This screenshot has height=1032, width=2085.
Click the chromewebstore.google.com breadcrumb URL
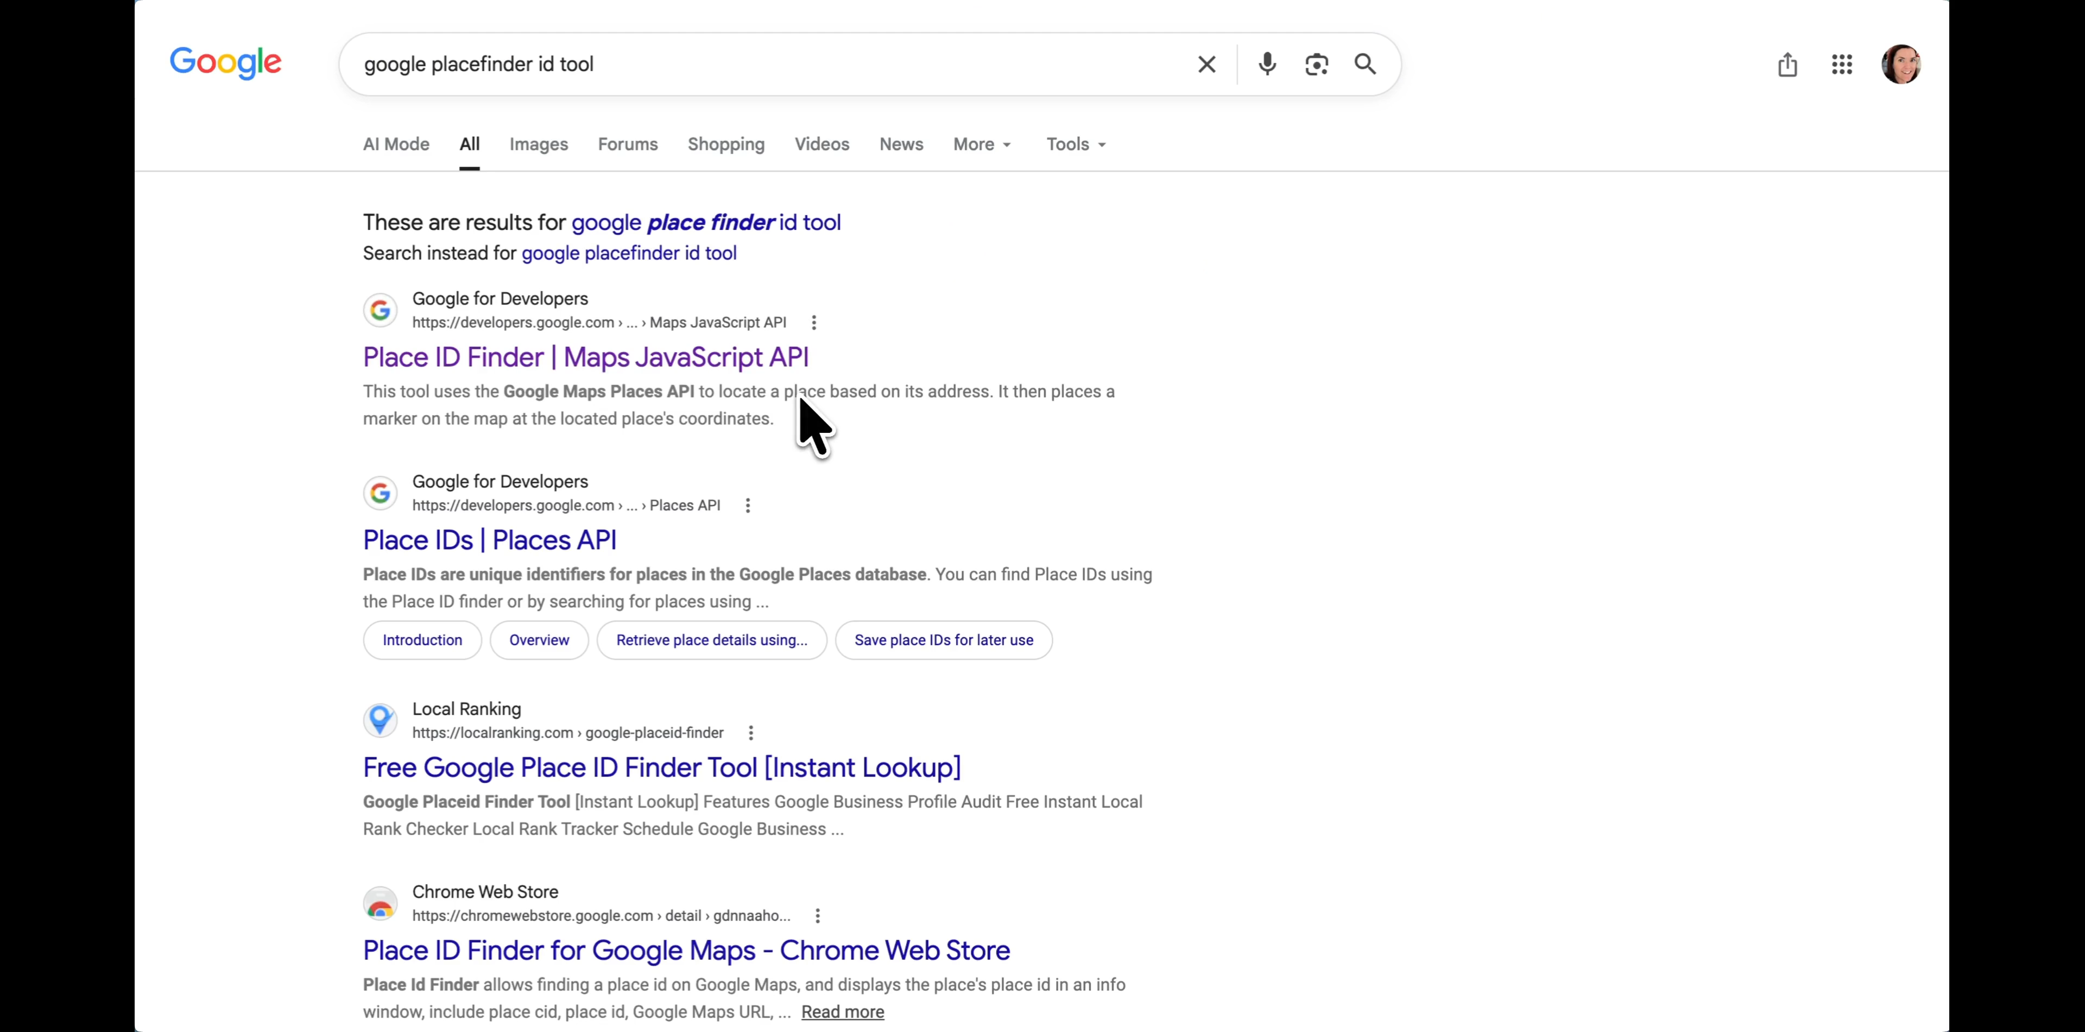point(601,915)
